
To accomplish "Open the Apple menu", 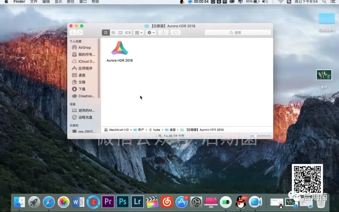I will tap(6, 2).
